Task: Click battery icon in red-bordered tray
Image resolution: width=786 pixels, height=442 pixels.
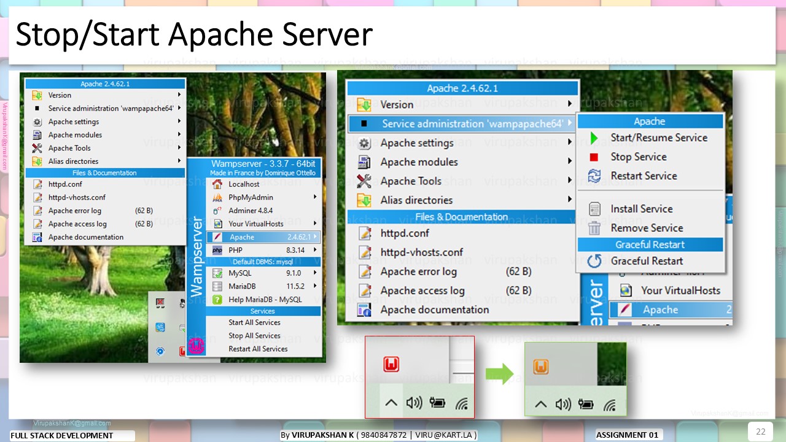Action: 437,403
